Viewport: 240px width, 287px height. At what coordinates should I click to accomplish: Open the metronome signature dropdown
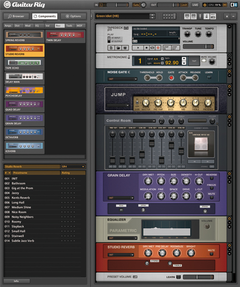(x=162, y=59)
